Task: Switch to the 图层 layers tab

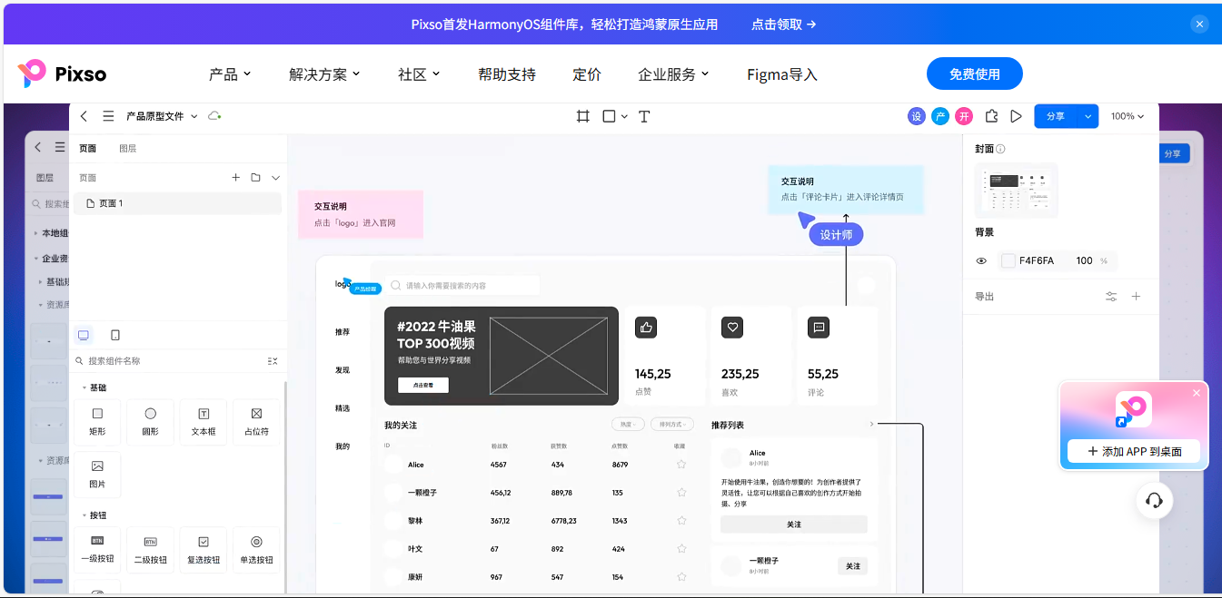Action: [128, 149]
